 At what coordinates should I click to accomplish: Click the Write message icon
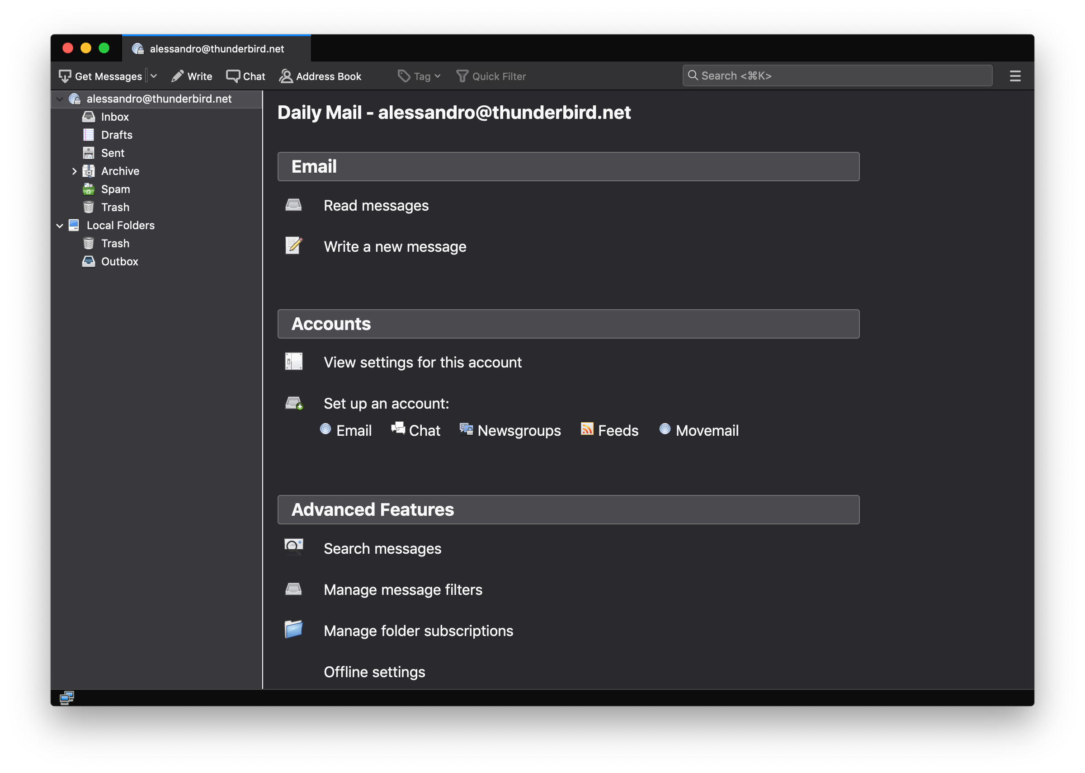coord(294,246)
